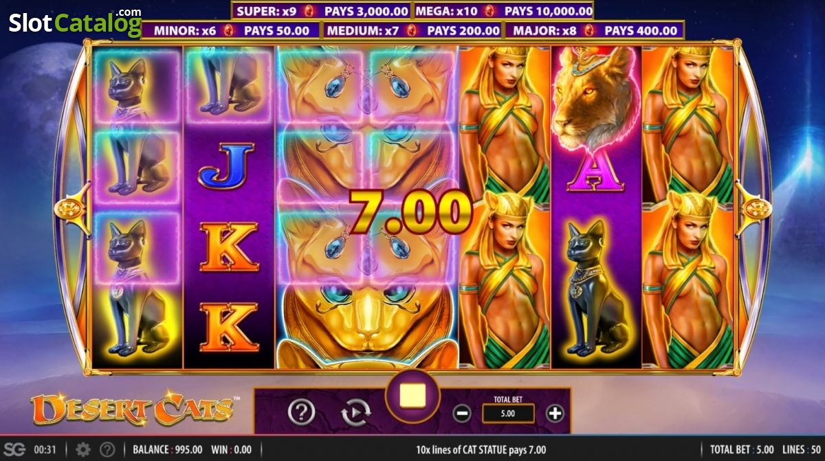Image resolution: width=825 pixels, height=461 pixels.
Task: Click the MINOR x6 pays 50.00 banner
Action: (231, 30)
